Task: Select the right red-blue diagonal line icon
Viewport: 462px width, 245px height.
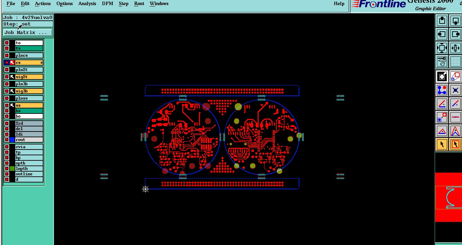Action: coord(456,104)
